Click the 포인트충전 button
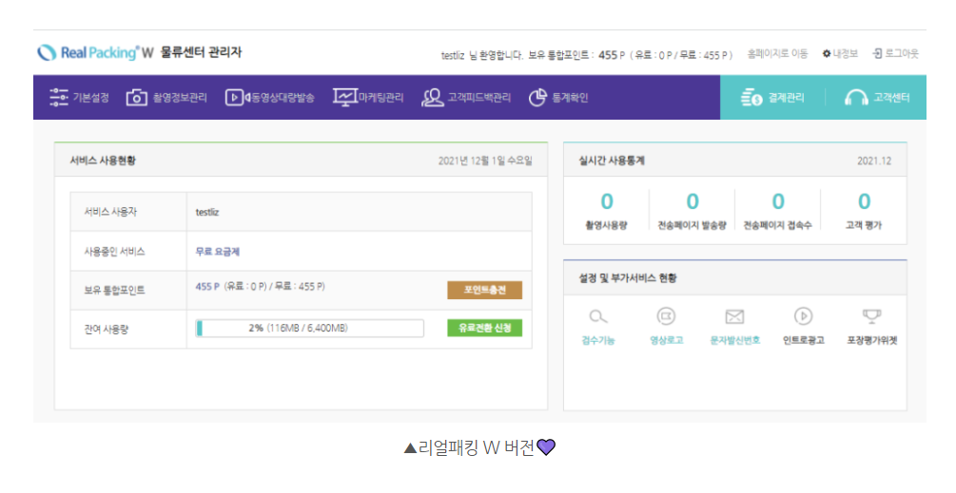This screenshot has height=493, width=956. click(485, 290)
